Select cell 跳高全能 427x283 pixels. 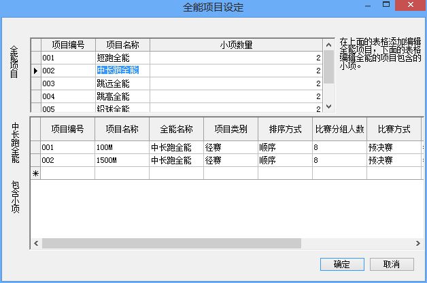[122, 96]
